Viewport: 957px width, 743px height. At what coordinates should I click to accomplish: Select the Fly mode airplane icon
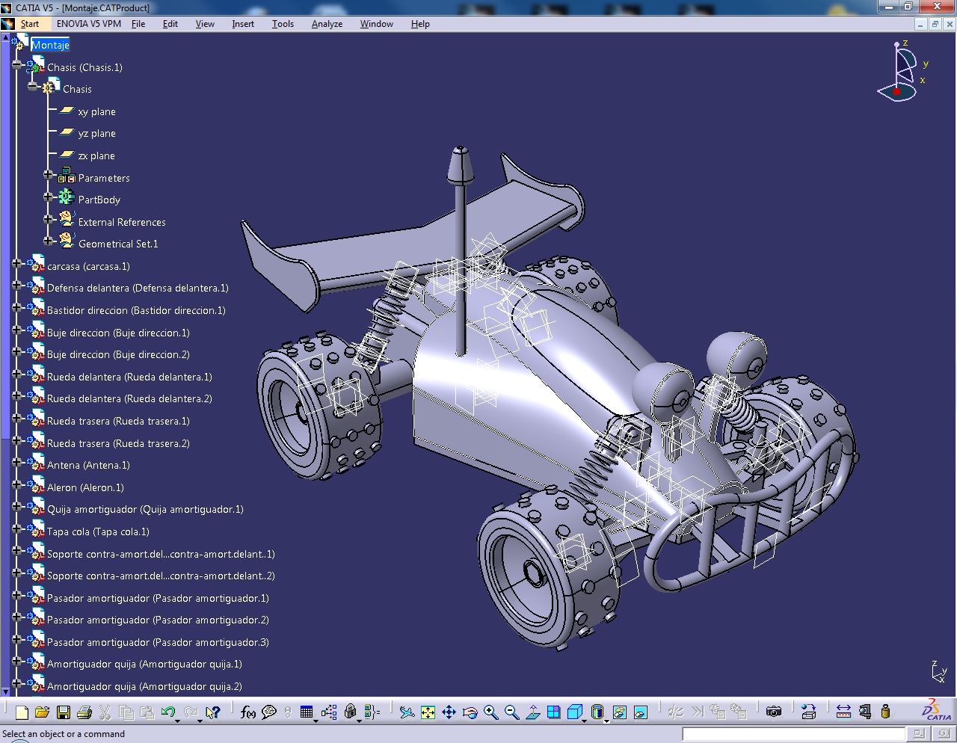tap(407, 712)
